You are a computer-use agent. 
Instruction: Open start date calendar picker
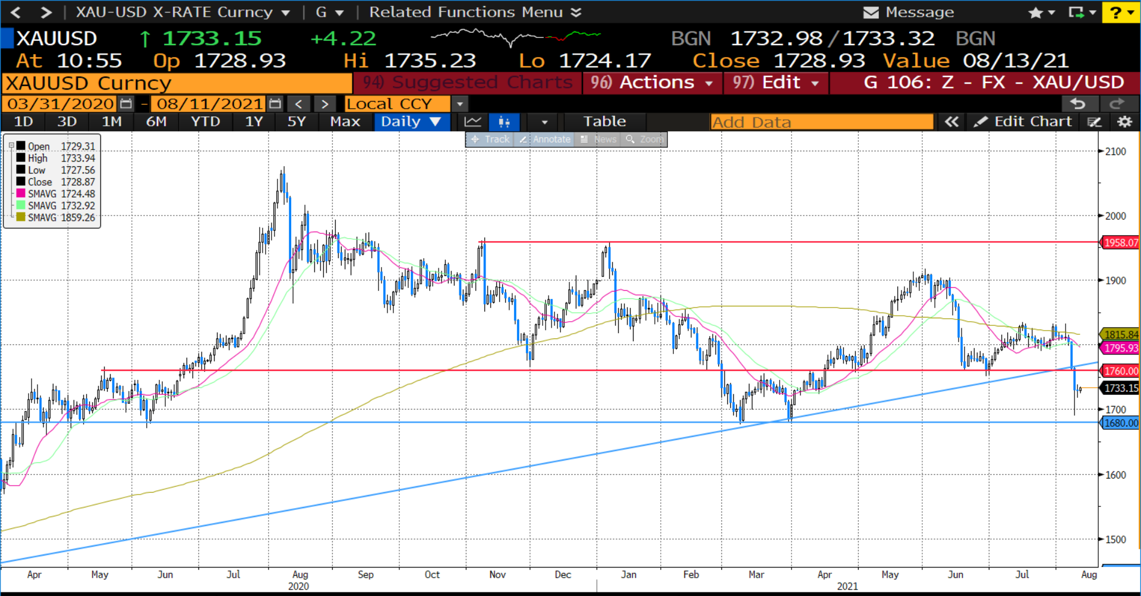tap(126, 104)
